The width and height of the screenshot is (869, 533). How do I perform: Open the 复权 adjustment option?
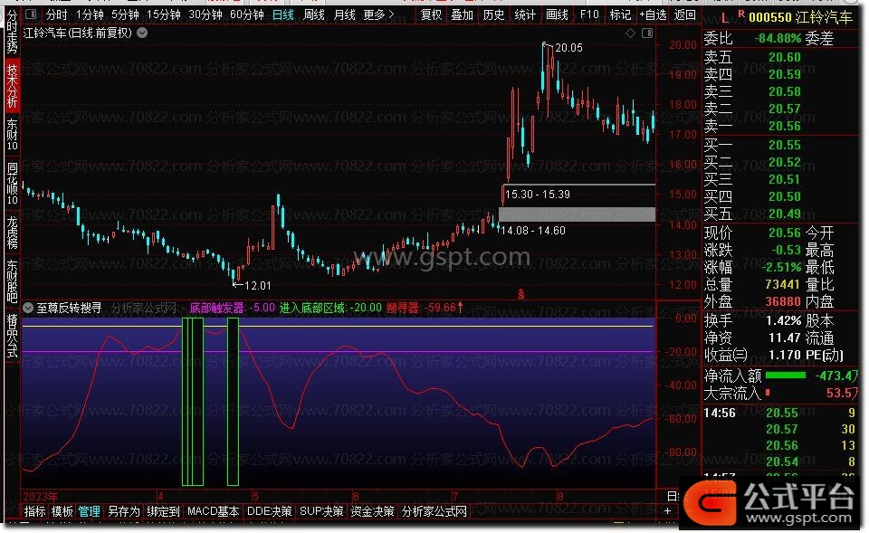(431, 14)
